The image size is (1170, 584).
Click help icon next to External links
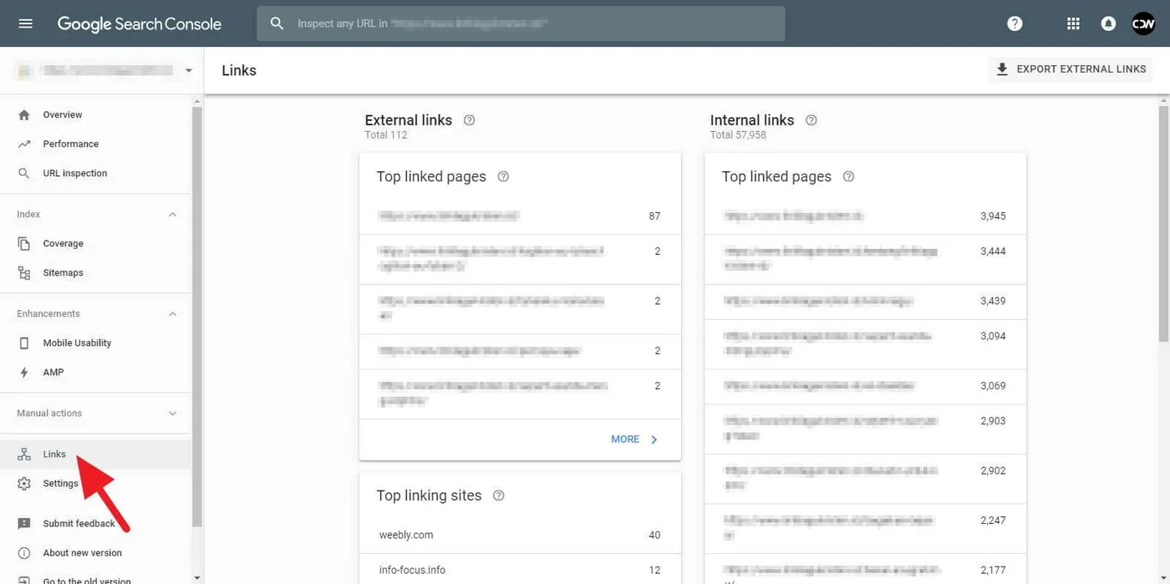click(x=469, y=120)
